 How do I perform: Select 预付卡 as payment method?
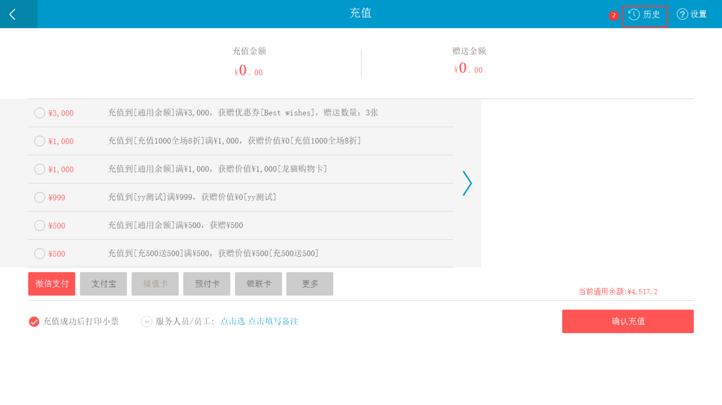pyautogui.click(x=206, y=284)
